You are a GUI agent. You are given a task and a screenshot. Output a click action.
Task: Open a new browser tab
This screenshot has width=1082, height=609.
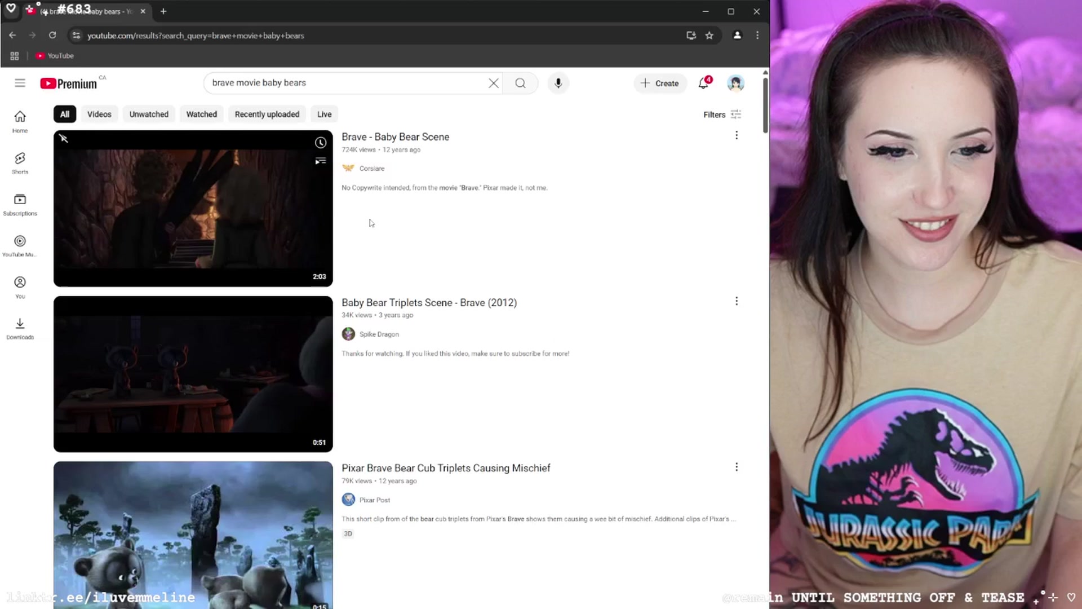point(163,11)
